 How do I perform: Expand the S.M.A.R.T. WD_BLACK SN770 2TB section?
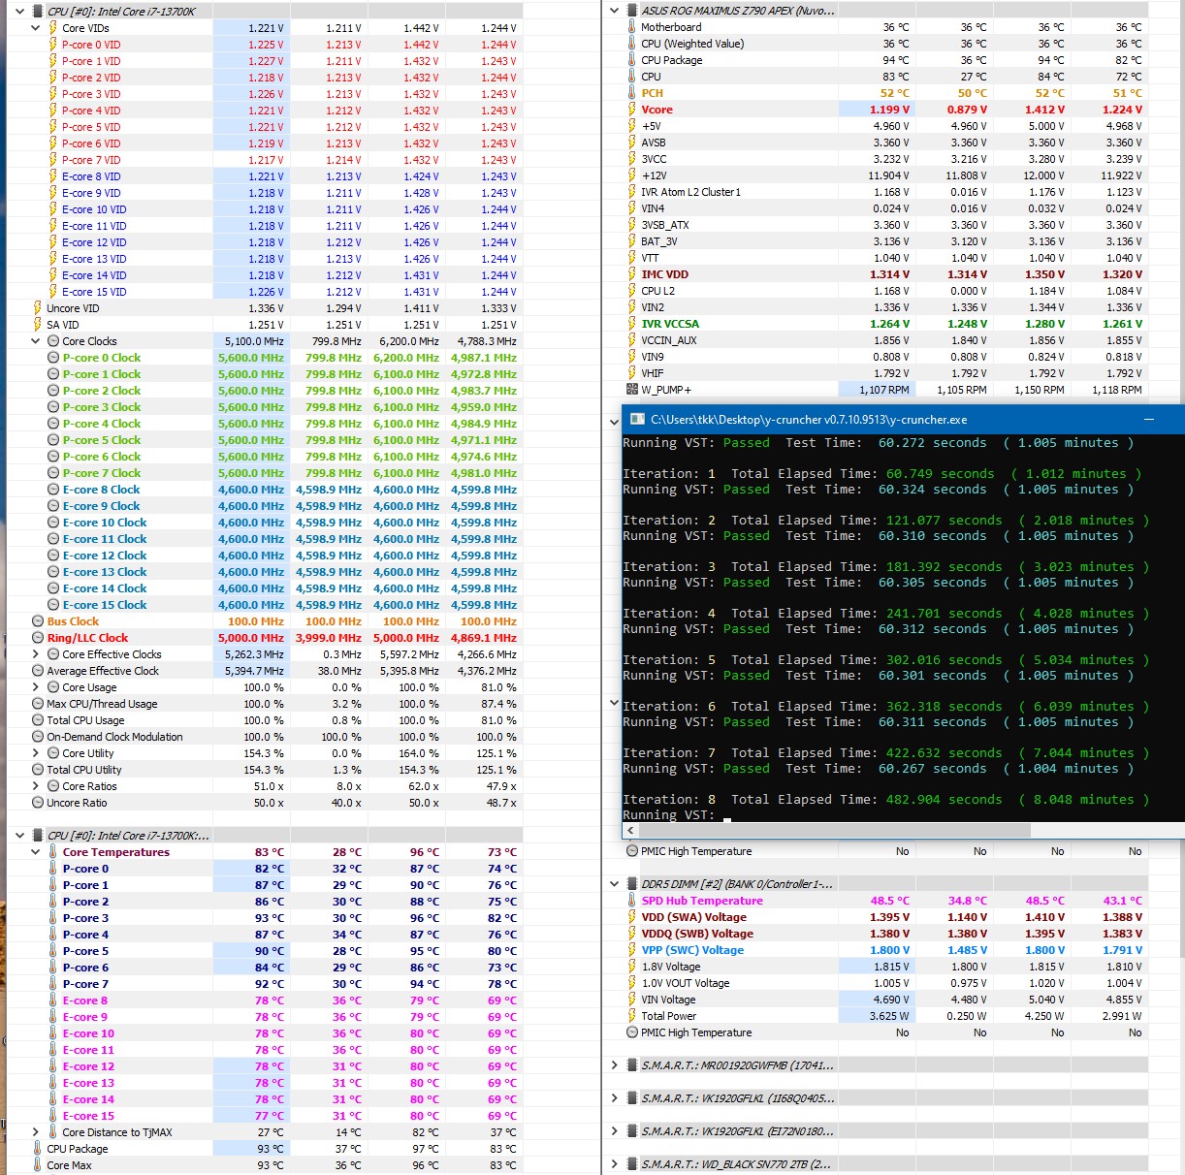[614, 1164]
